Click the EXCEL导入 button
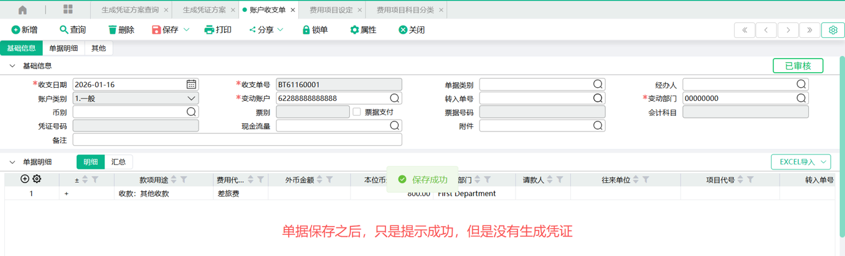Screen dimensions: 845x256 point(800,162)
